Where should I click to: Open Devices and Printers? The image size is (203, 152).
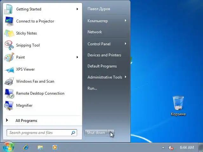[x=104, y=55]
